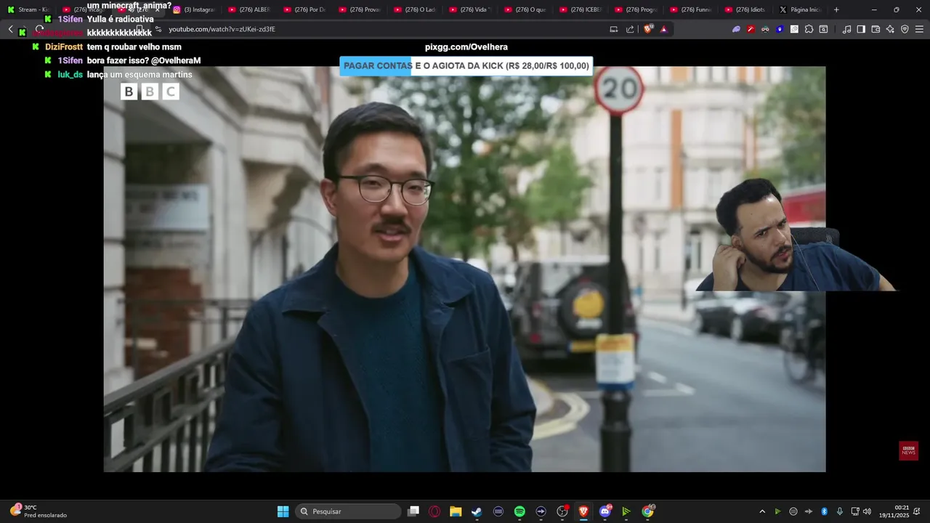The image size is (930, 523).
Task: Switch to the (276) Por De tab
Action: [x=304, y=9]
